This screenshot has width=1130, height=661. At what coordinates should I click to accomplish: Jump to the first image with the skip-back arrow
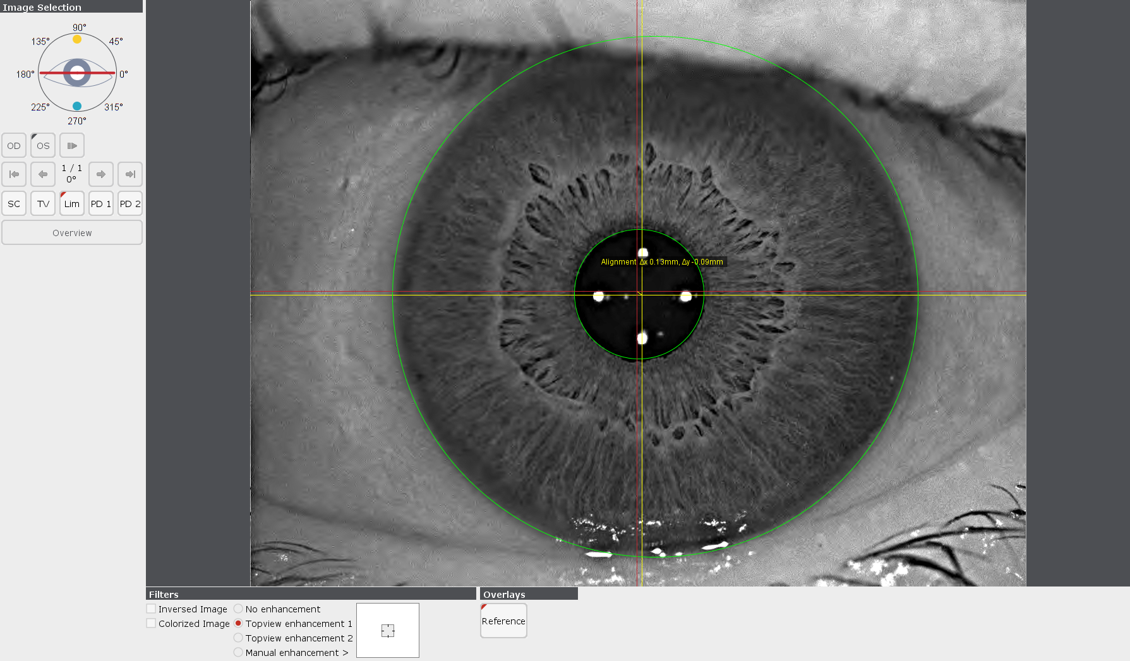click(x=14, y=174)
